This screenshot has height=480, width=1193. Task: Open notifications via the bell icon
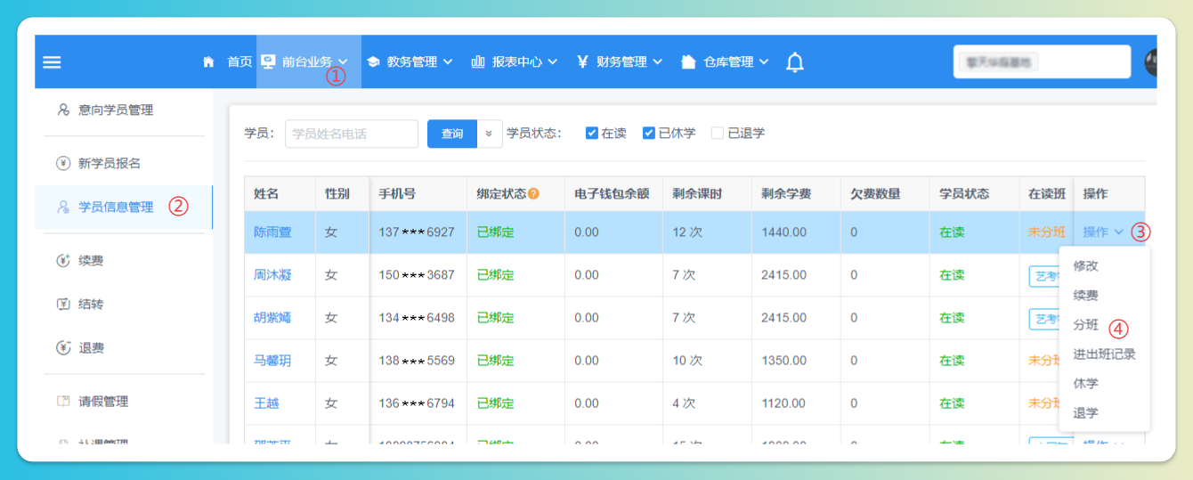coord(795,62)
